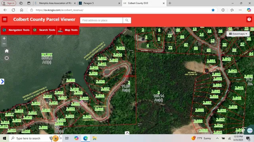254x142 pixels.
Task: Return the map to the home extent
Action: point(7,51)
